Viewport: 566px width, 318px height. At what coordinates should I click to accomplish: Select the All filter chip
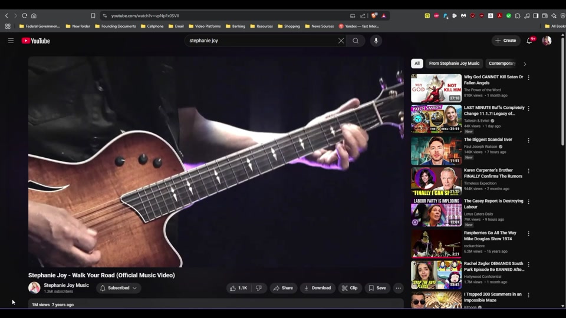(417, 64)
